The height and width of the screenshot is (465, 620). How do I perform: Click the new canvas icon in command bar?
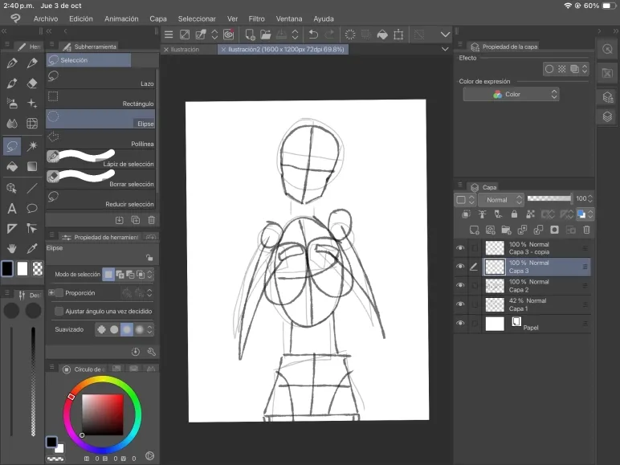click(250, 35)
